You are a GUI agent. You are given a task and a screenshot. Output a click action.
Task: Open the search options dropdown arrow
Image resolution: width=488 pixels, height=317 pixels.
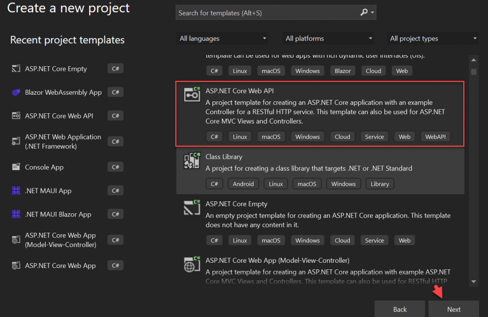372,12
